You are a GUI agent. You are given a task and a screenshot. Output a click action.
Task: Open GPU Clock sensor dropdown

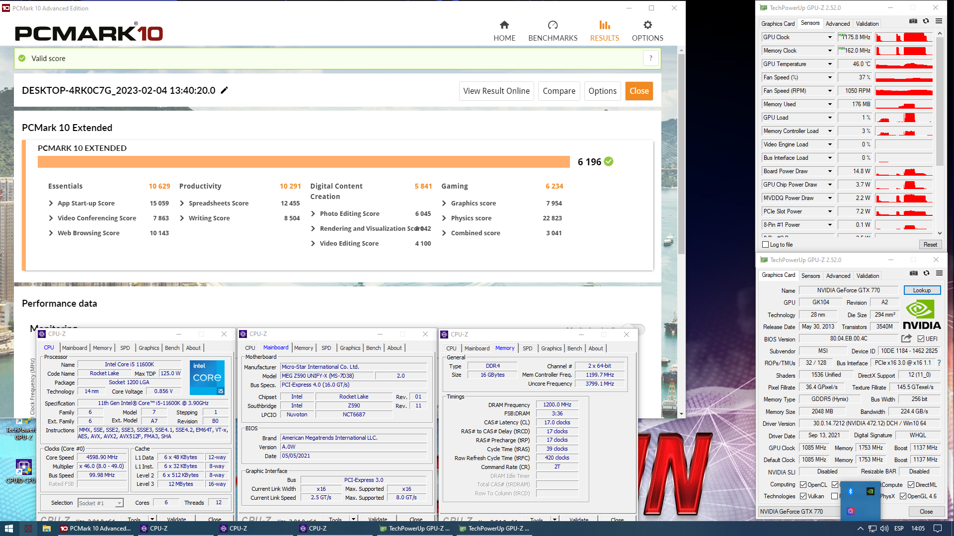click(829, 37)
